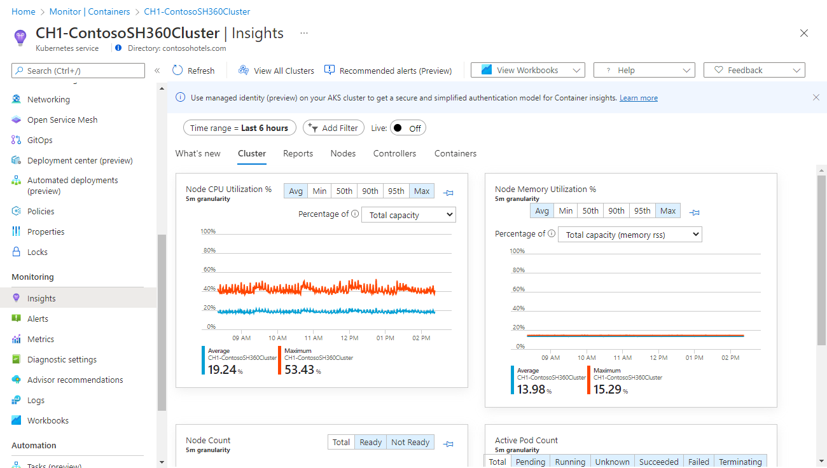This screenshot has width=827, height=468.
Task: Click the Properties sidebar icon
Action: pos(17,231)
